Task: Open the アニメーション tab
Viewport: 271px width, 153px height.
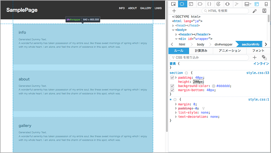Action: [x=230, y=51]
